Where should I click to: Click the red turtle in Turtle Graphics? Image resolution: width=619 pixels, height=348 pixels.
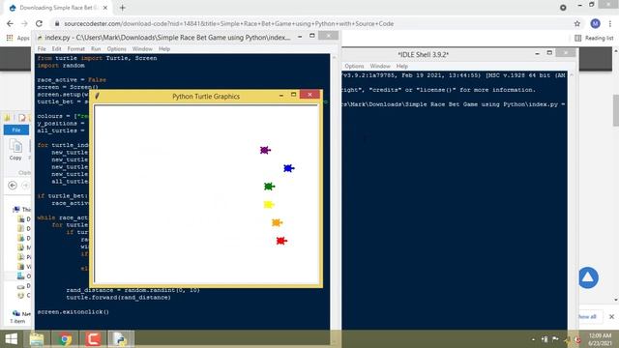(281, 241)
